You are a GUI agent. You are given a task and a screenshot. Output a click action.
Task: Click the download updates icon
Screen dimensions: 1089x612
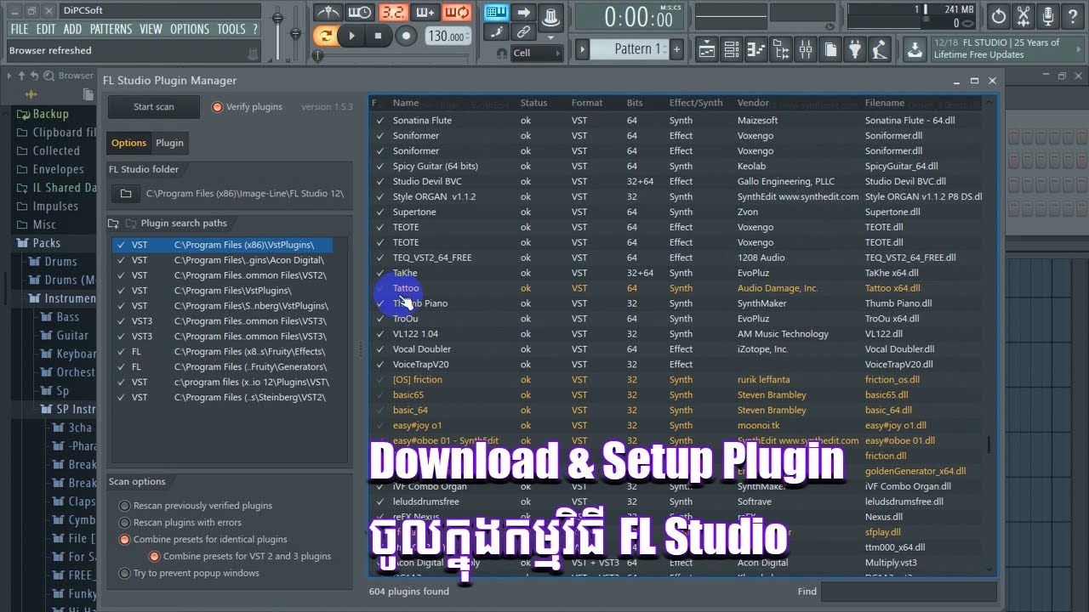[915, 49]
